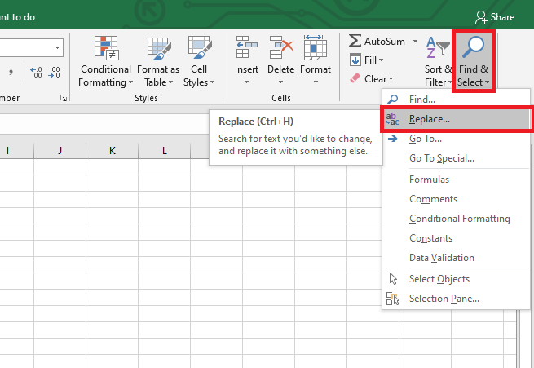Select Go To Special... menu entry
The width and height of the screenshot is (534, 368).
click(441, 158)
